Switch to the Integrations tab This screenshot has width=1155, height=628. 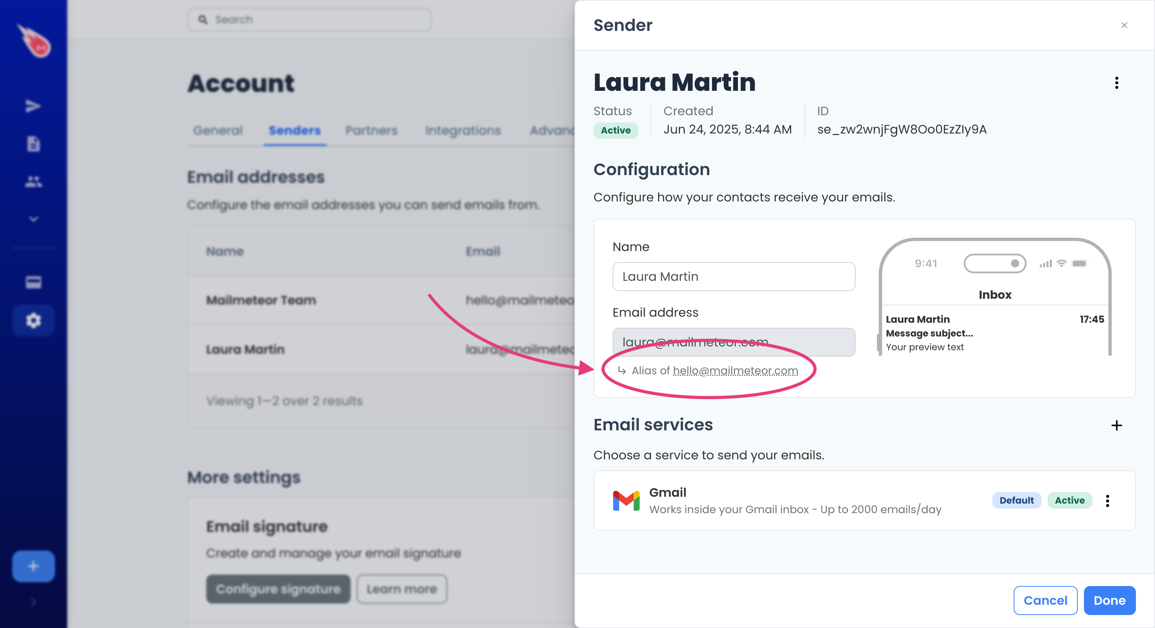tap(463, 130)
